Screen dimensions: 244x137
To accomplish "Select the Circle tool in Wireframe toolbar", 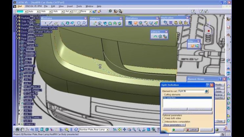I will coord(79,23).
